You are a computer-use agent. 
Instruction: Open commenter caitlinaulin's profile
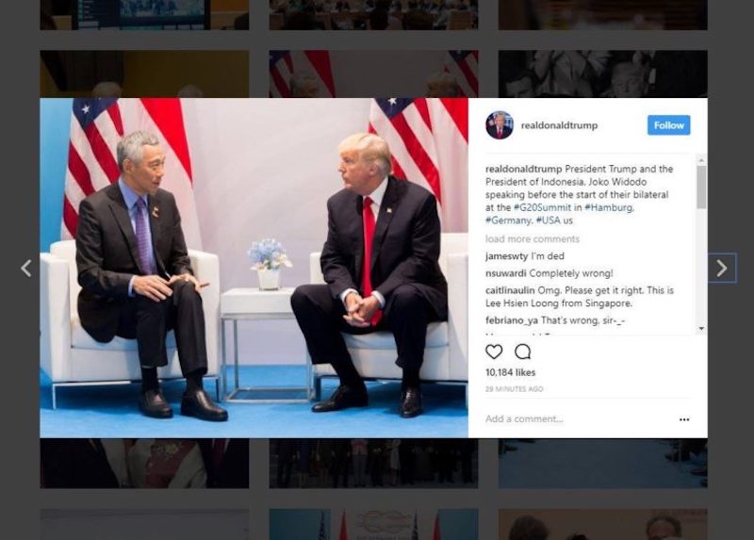coord(510,290)
